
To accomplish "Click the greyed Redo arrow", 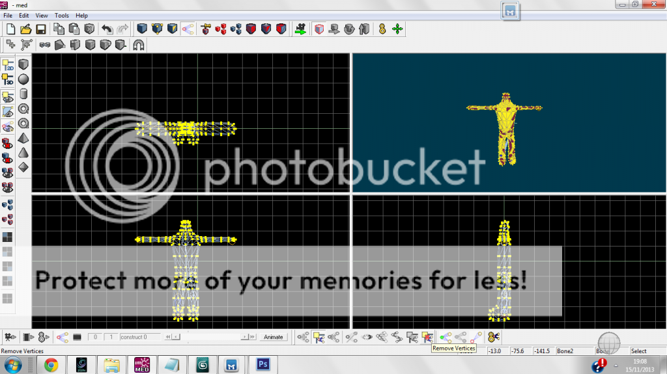I will tap(122, 29).
